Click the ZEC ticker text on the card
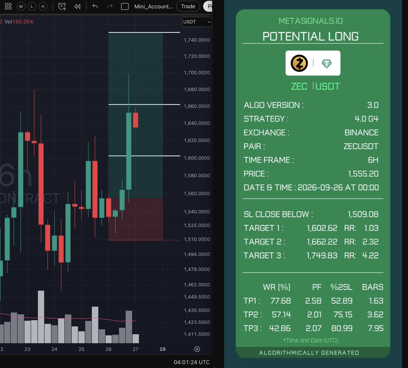Screen dimensions: 408x368 pyautogui.click(x=299, y=86)
